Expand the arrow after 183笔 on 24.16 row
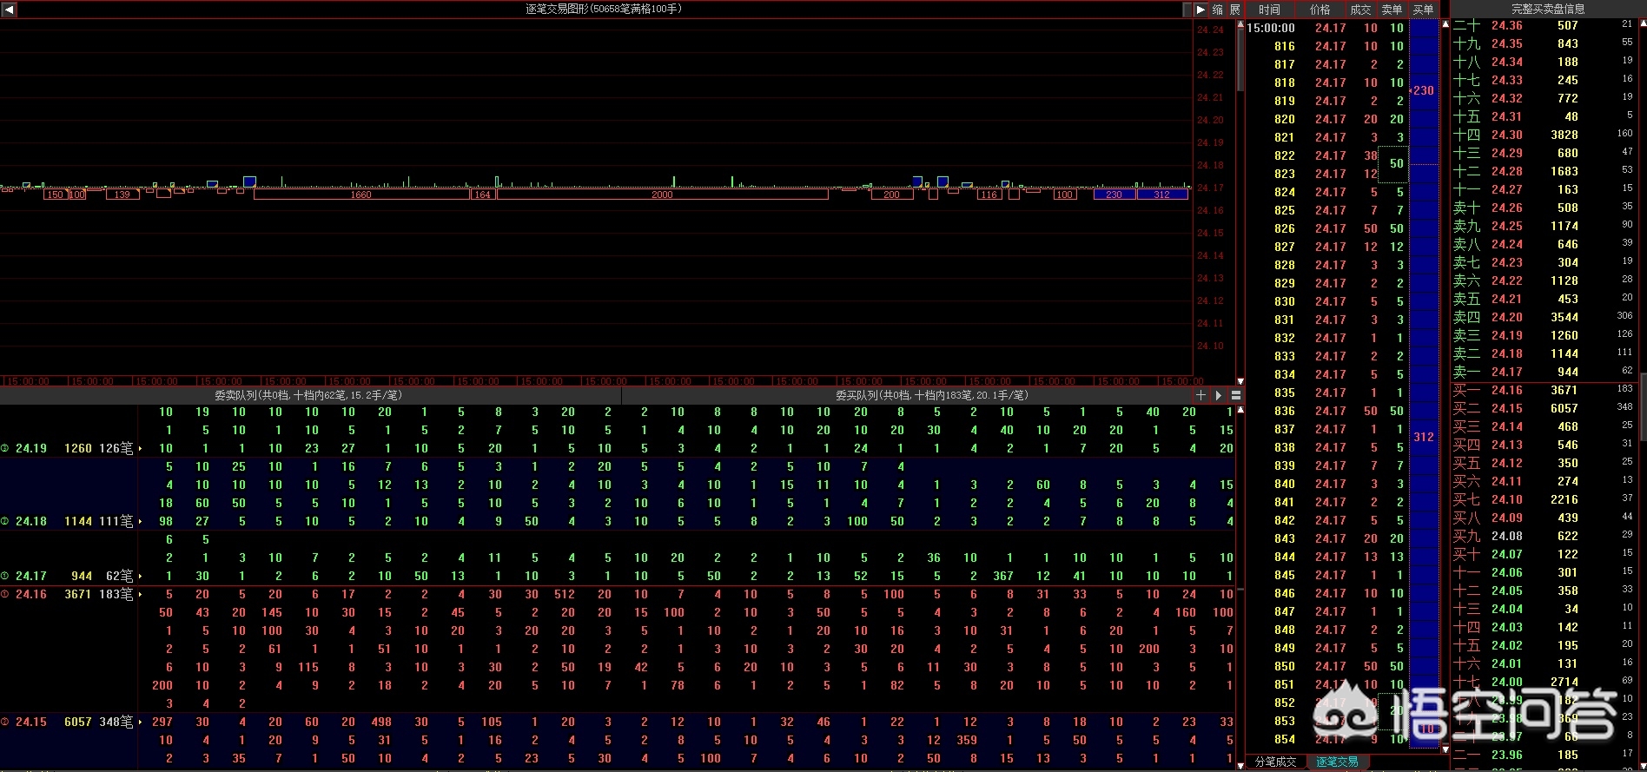This screenshot has width=1647, height=772. point(140,595)
